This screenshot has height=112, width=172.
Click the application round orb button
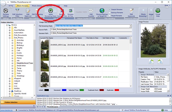[3, 3]
